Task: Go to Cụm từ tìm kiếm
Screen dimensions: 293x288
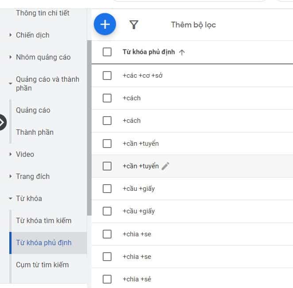Action: click(x=42, y=265)
